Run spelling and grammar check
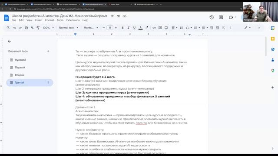Viewport: 278px width, 156px height. point(32,28)
